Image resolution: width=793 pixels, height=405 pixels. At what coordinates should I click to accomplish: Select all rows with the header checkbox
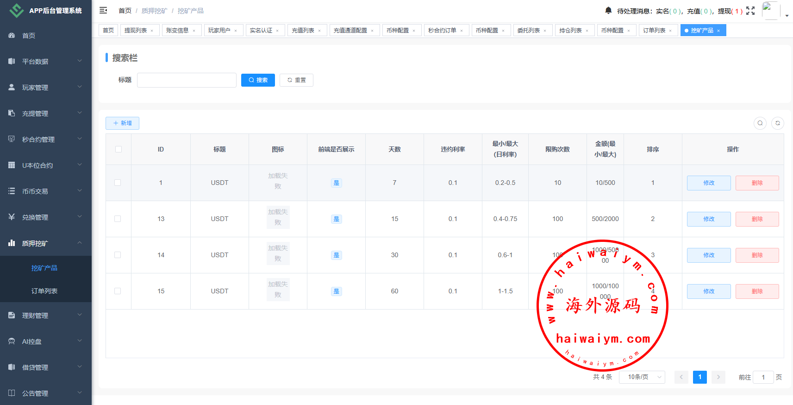[119, 149]
